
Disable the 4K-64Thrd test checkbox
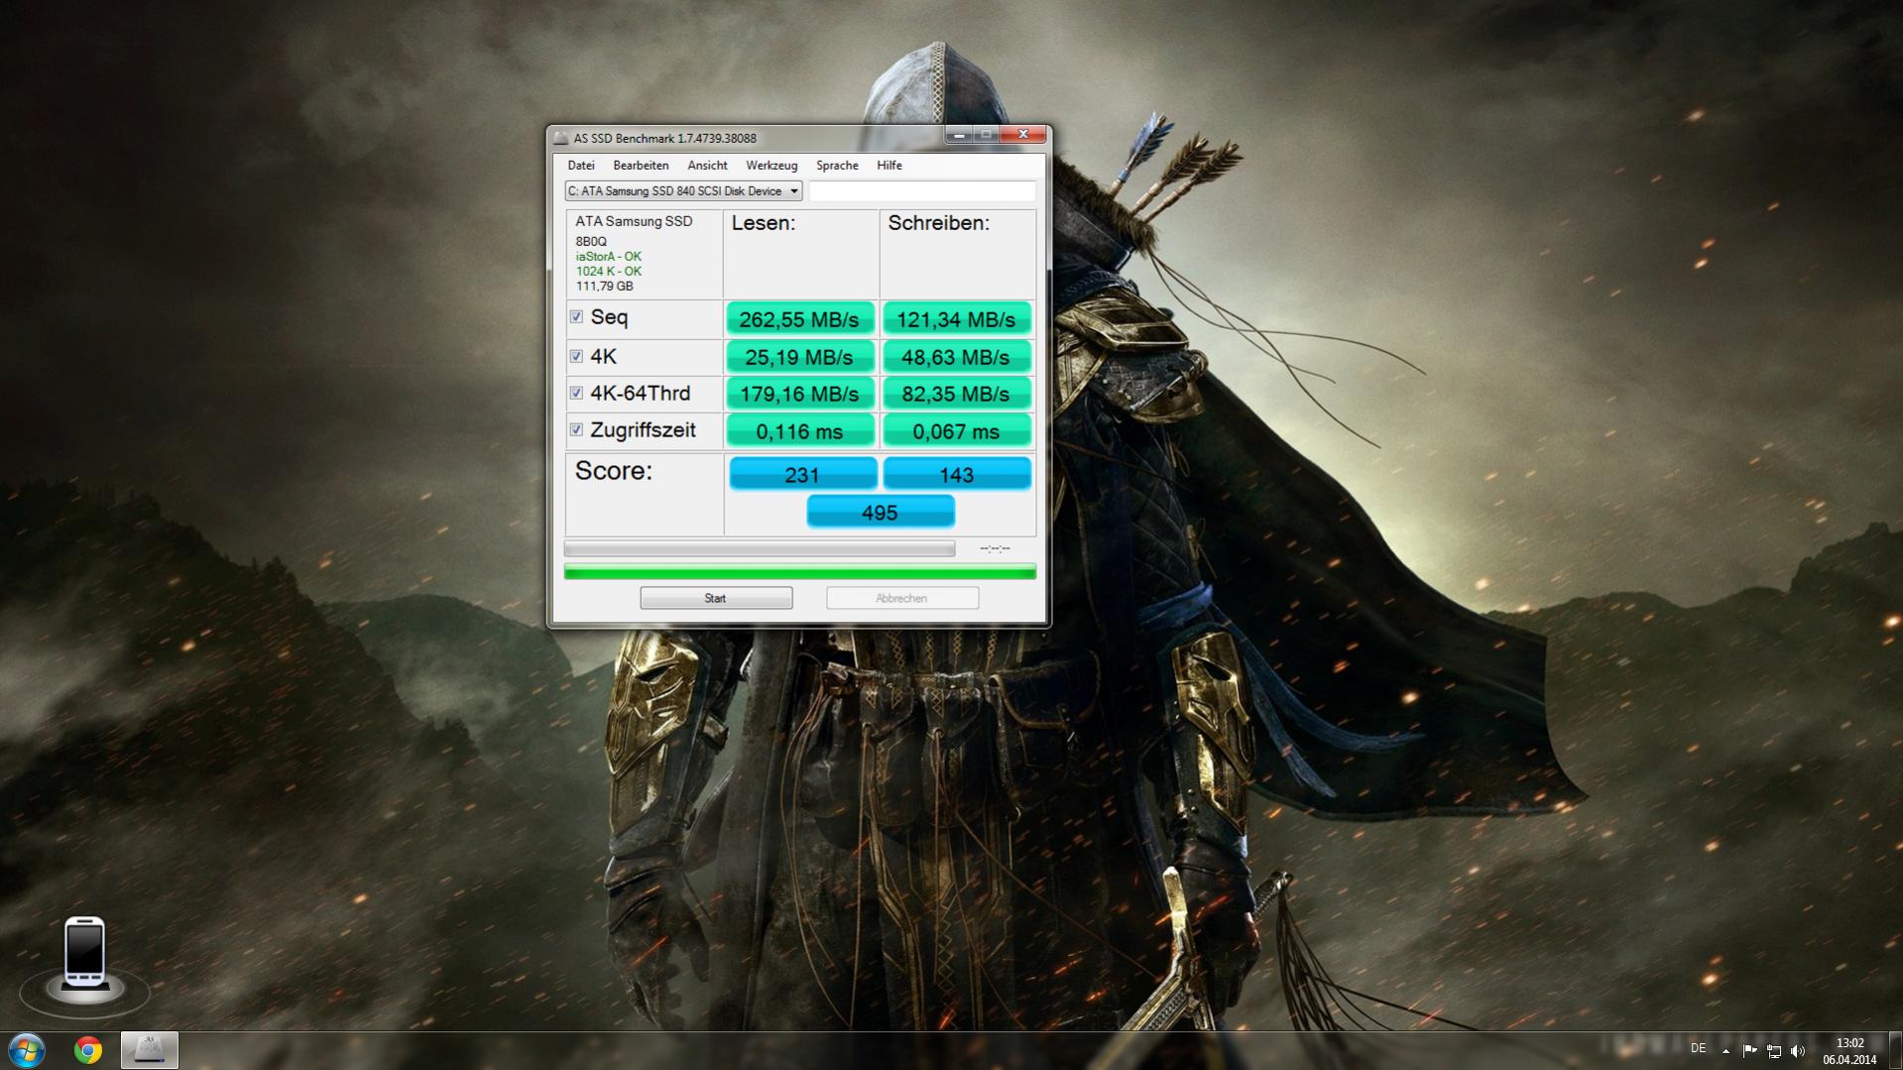click(576, 393)
